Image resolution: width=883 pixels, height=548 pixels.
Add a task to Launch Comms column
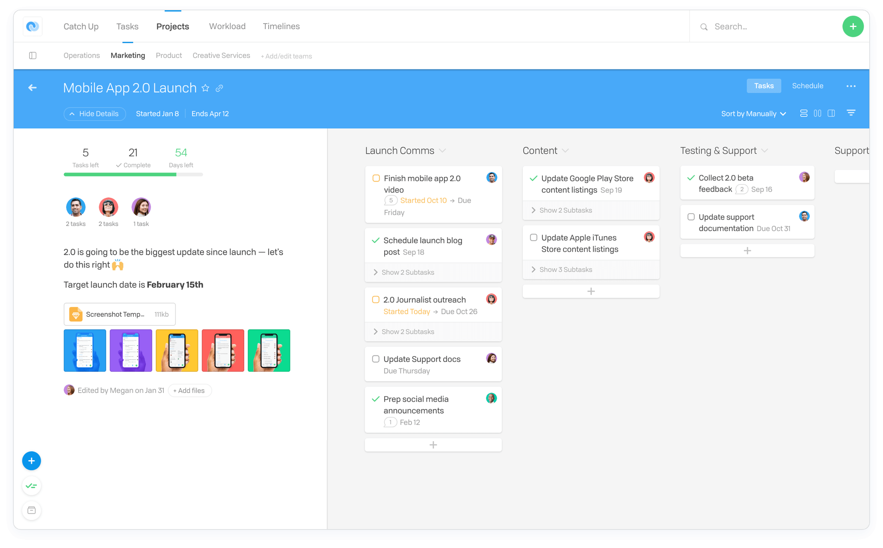[x=433, y=445]
